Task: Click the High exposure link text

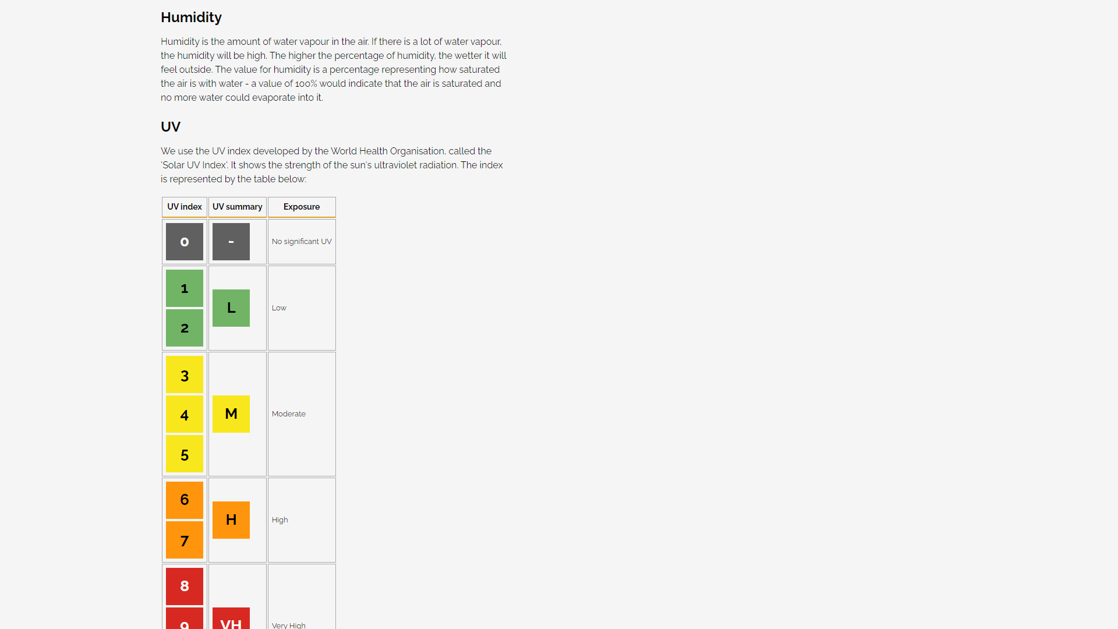Action: pyautogui.click(x=279, y=520)
